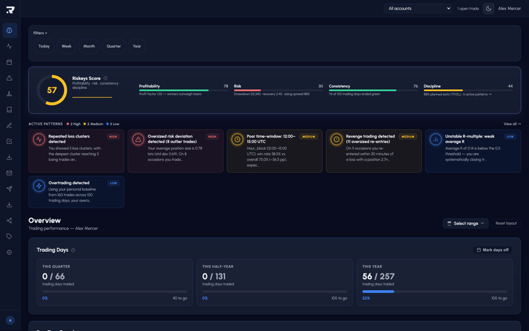This screenshot has width=529, height=331.
Task: Click the '56 / 257' This Year value
Action: coord(378,276)
